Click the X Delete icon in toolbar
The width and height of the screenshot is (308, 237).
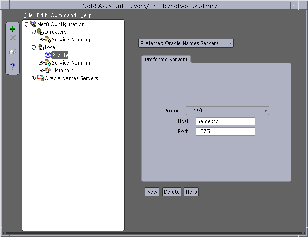pyautogui.click(x=13, y=38)
